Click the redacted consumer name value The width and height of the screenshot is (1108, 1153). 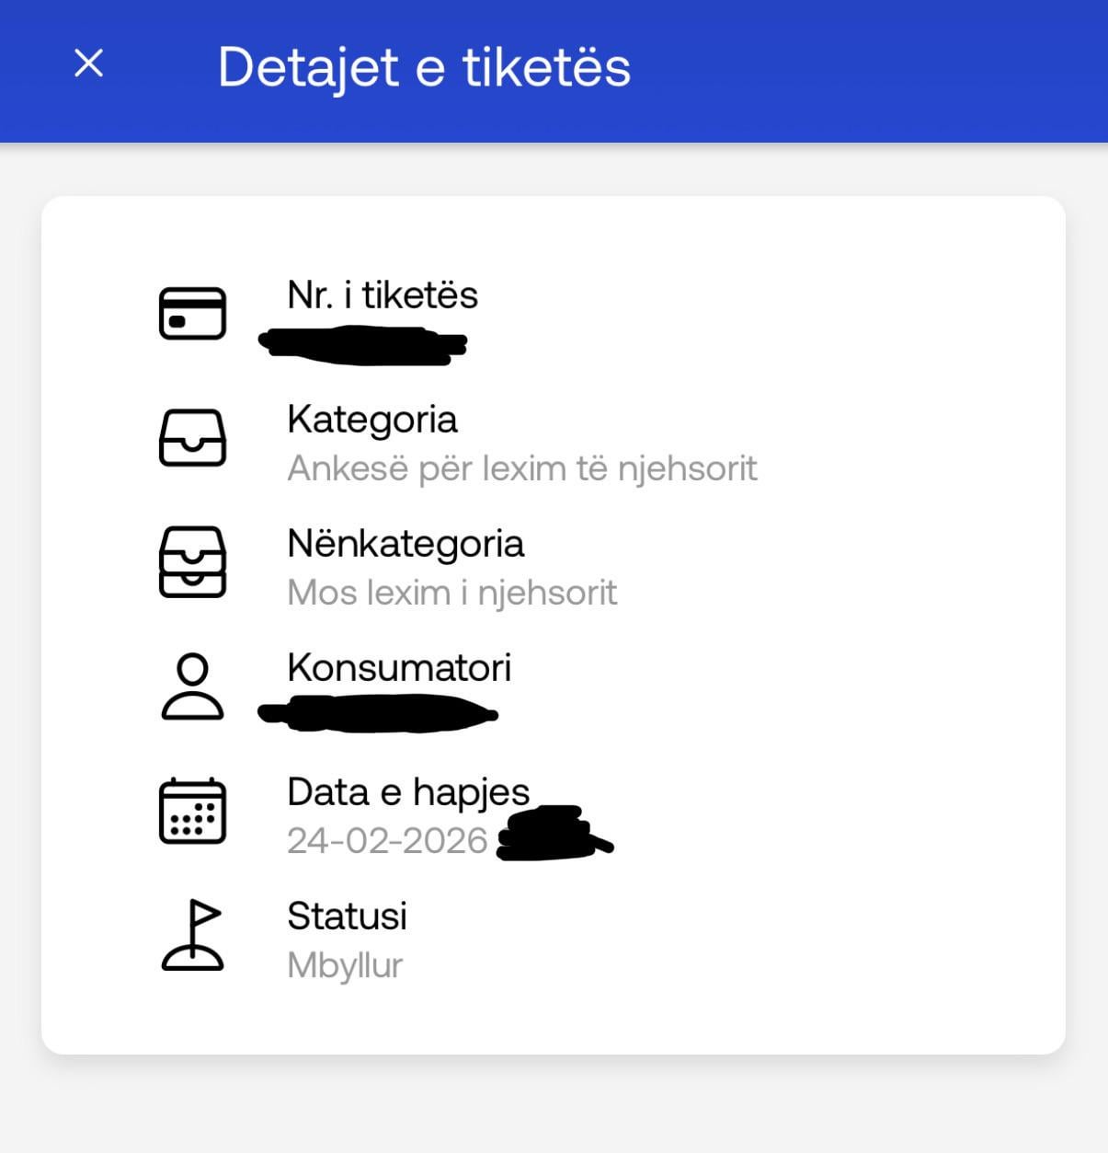click(377, 714)
